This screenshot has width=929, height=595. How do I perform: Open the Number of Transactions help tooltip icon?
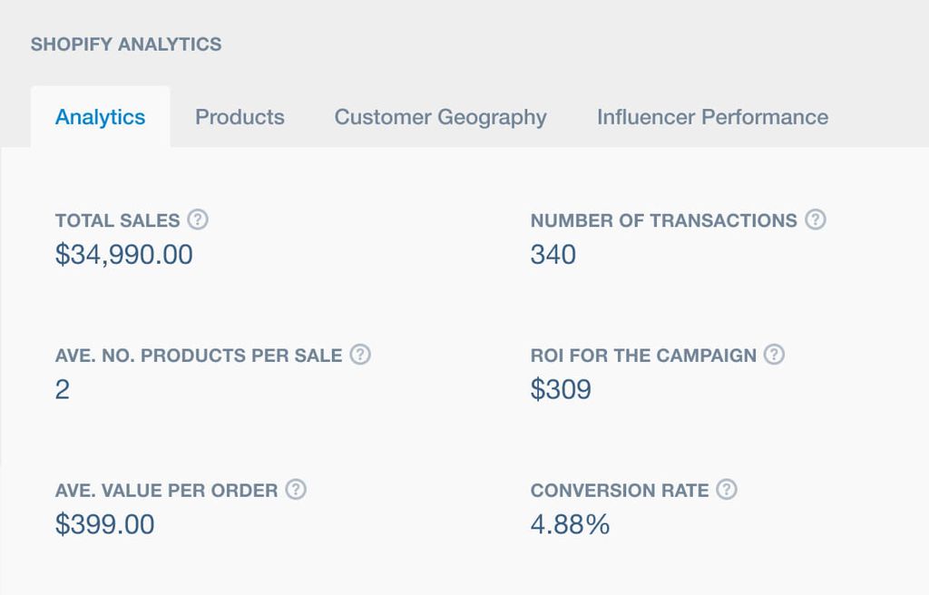tap(816, 219)
